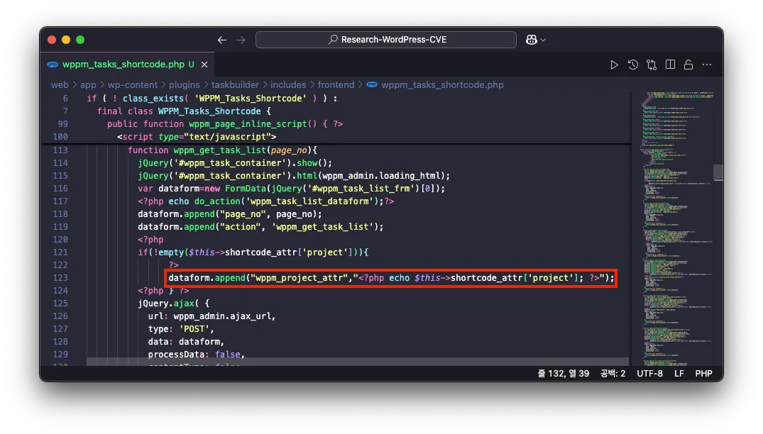Click the frontend breadcrumb item
This screenshot has height=434, width=763.
coord(336,84)
